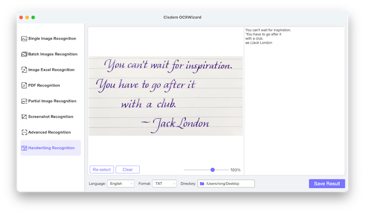This screenshot has width=365, height=214.
Task: Click the Screenshot Recognition icon
Action: click(x=24, y=117)
